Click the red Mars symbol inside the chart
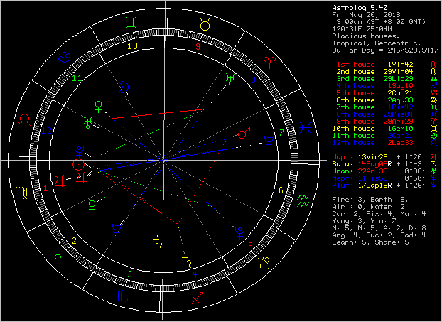This screenshot has width=442, height=322. (x=244, y=133)
